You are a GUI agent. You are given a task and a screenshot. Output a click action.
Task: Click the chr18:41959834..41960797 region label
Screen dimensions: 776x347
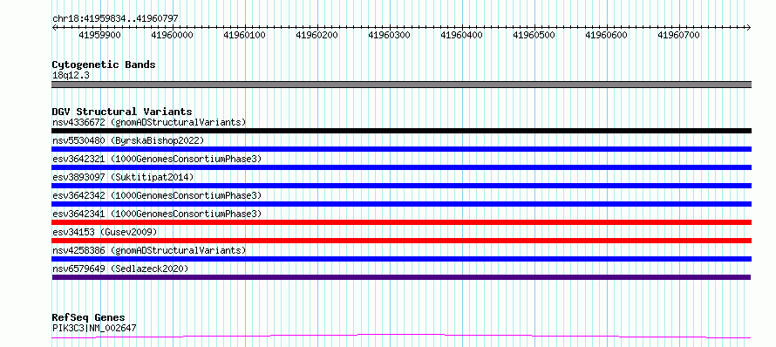pyautogui.click(x=115, y=18)
